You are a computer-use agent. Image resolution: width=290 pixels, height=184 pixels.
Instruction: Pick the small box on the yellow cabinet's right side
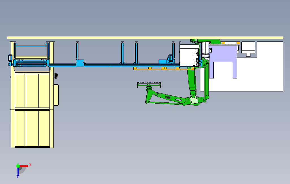pyautogui.click(x=56, y=95)
